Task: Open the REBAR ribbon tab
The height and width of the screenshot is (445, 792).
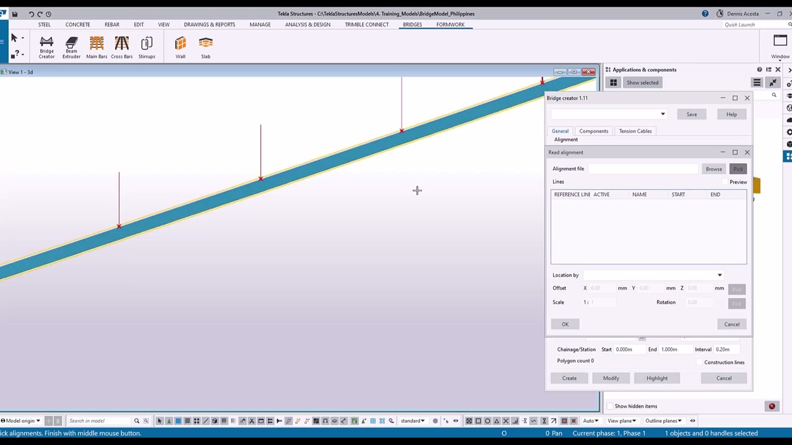Action: [x=112, y=25]
